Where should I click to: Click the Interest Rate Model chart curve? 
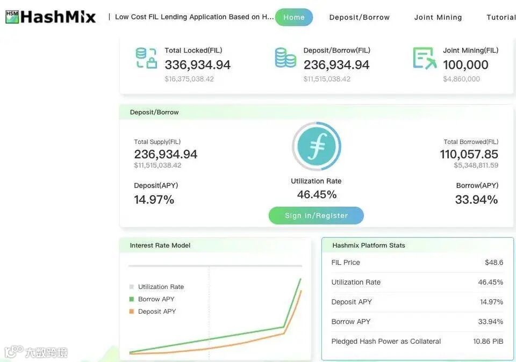(216, 316)
